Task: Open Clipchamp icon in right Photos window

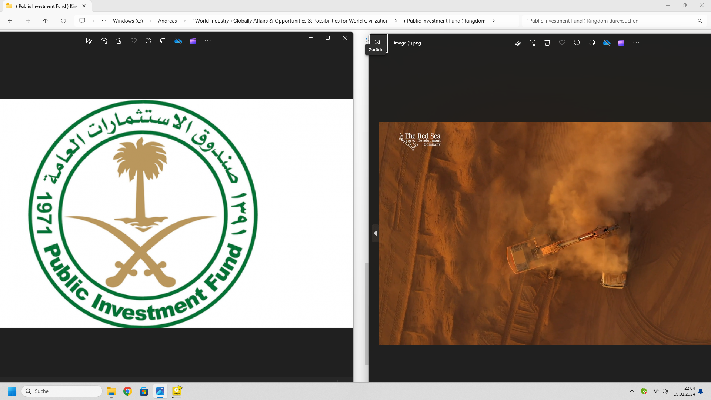Action: pyautogui.click(x=621, y=43)
